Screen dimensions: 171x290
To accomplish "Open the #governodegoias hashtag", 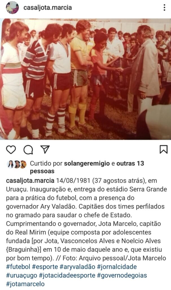I will 122,275.
